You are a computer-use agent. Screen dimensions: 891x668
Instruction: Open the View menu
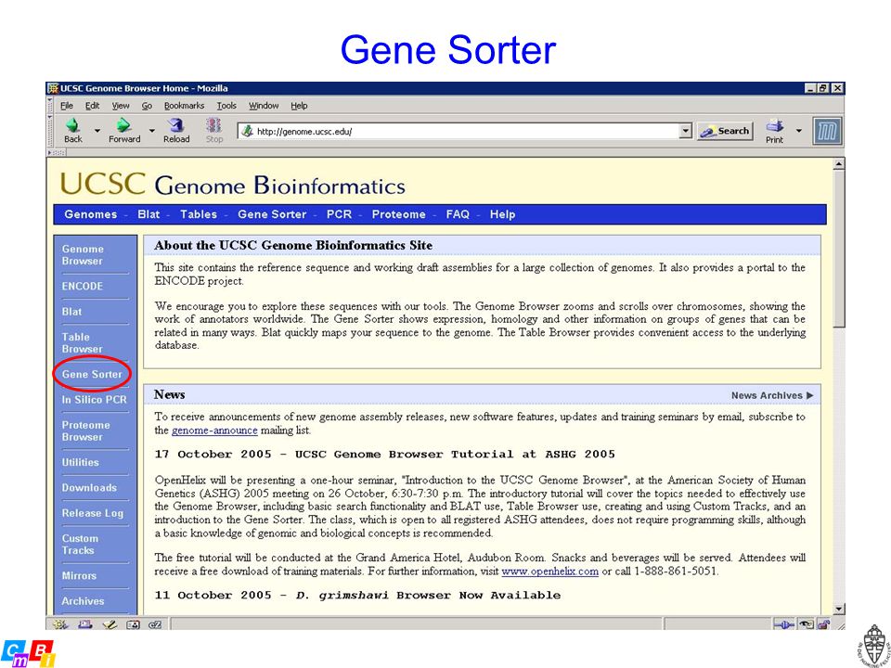120,106
